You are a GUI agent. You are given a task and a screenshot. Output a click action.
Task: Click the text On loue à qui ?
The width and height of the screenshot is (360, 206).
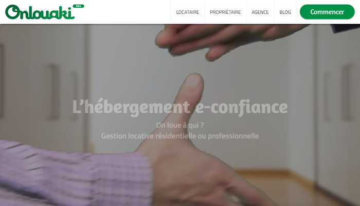(x=180, y=125)
